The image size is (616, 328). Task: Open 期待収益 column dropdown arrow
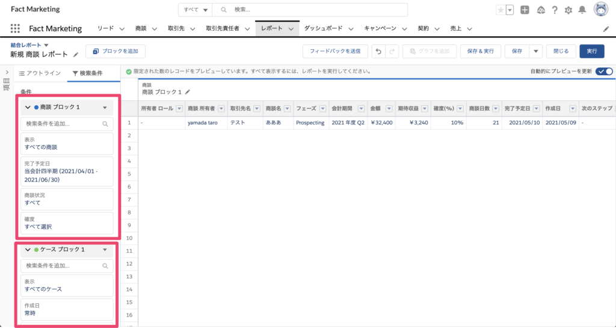(x=424, y=109)
